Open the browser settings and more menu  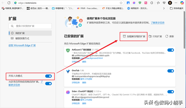176,3
